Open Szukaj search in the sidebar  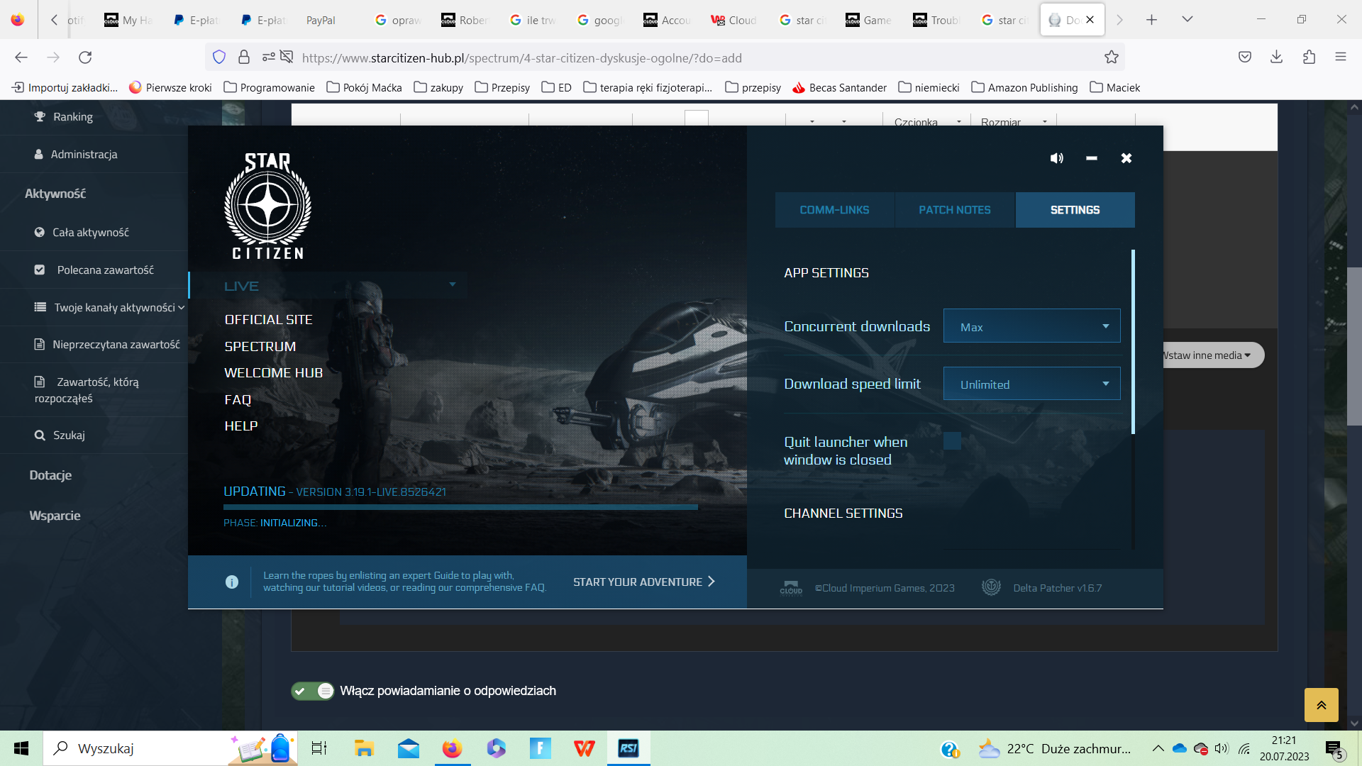pos(69,435)
